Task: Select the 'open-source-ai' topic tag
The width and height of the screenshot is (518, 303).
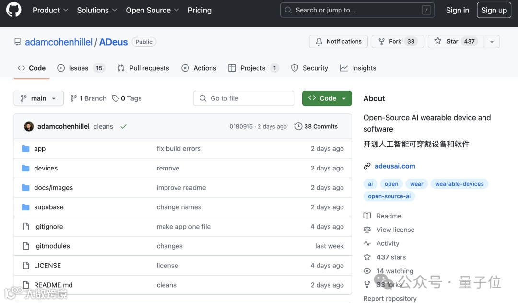Action: (x=389, y=196)
